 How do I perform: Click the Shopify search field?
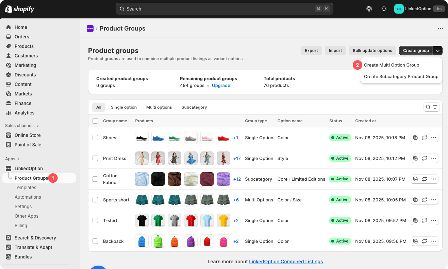pyautogui.click(x=225, y=9)
